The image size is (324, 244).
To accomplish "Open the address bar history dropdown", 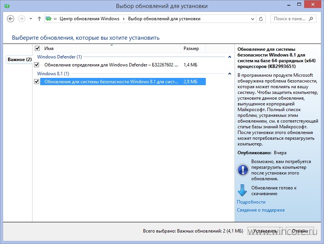I will tap(252, 19).
